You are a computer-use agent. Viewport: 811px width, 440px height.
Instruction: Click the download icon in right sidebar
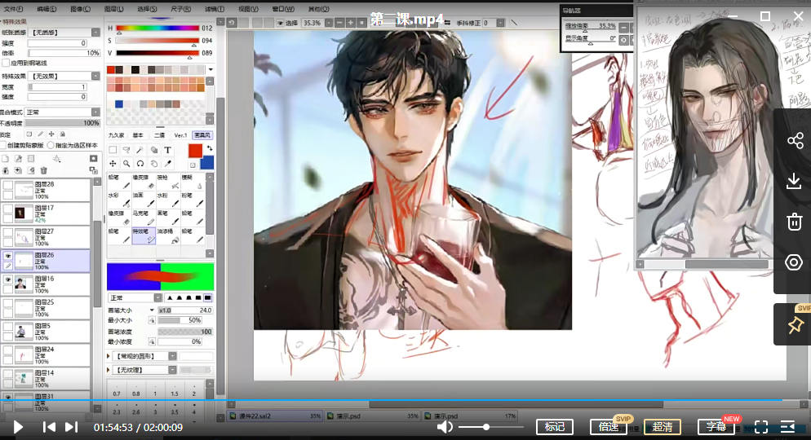[795, 181]
